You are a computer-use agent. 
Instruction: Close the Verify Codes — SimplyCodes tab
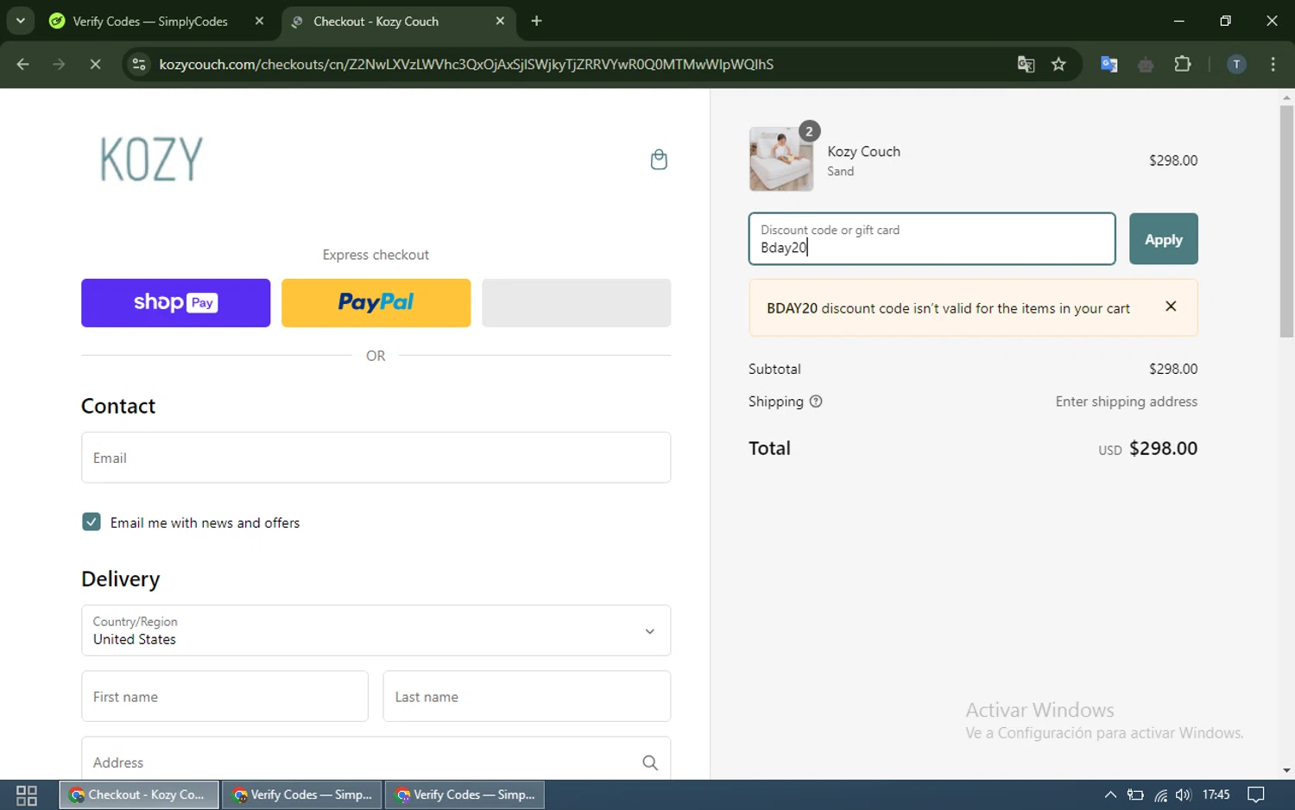point(259,21)
